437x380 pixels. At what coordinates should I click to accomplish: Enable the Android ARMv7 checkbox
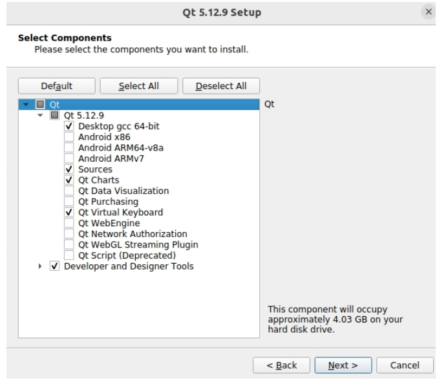(69, 158)
